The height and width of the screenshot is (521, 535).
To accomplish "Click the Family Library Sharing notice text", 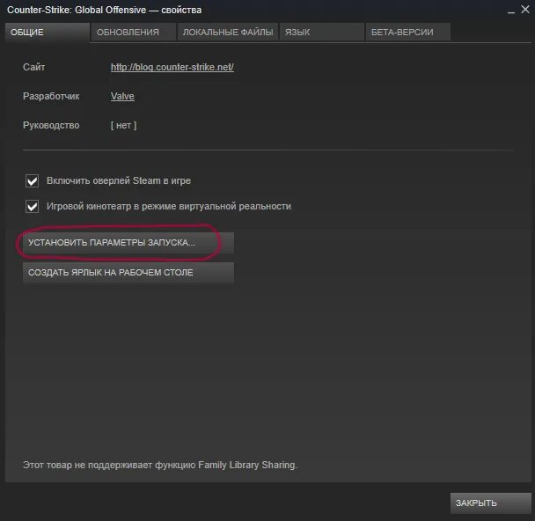I will tap(160, 465).
